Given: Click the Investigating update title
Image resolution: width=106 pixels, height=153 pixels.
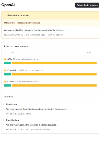Looking at the screenshot, I should (x=13, y=120).
